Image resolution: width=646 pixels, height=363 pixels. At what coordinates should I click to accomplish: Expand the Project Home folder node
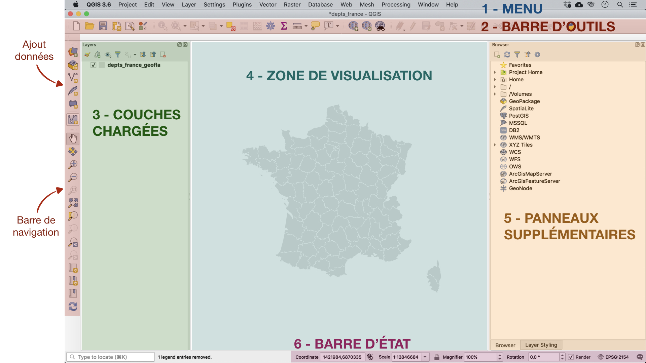(495, 72)
